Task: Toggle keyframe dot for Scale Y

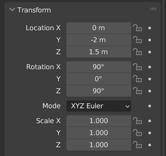Action: pyautogui.click(x=149, y=133)
